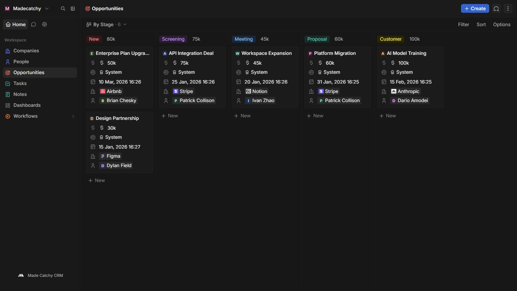Image resolution: width=517 pixels, height=291 pixels.
Task: Click the red New stage tag
Action: click(94, 39)
